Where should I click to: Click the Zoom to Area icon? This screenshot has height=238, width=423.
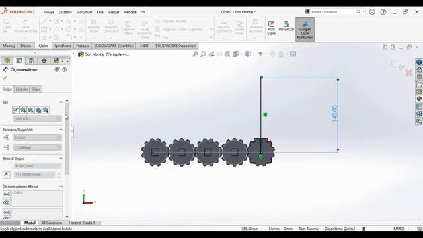[x=203, y=54]
